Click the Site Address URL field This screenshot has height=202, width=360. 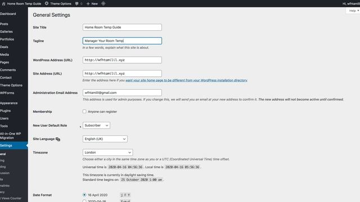click(x=122, y=74)
